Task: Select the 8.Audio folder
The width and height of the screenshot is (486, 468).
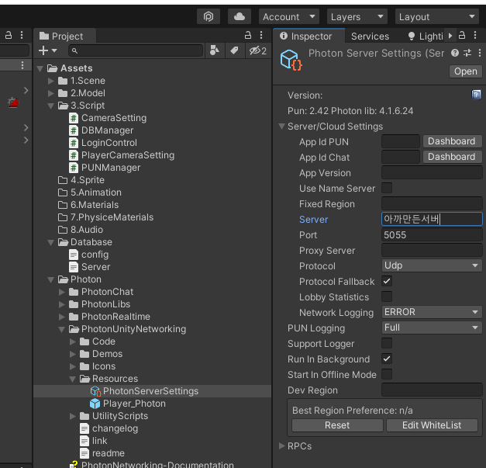Action: click(x=81, y=230)
